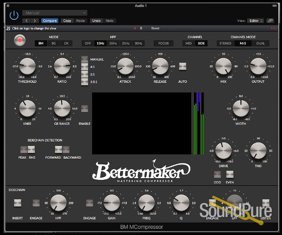Set HPF to 15Hz

pos(100,43)
